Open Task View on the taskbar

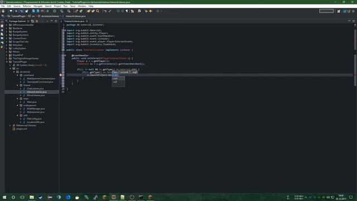[22, 197]
